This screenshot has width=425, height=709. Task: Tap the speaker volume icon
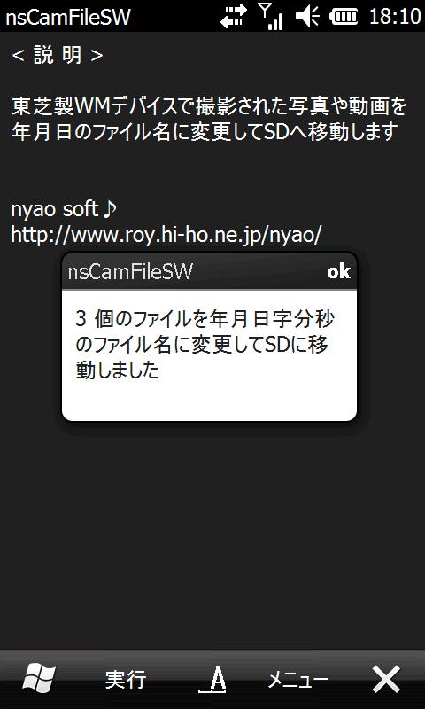click(307, 17)
